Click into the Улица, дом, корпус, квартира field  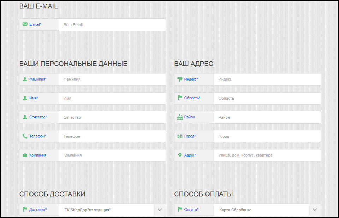[267, 155]
